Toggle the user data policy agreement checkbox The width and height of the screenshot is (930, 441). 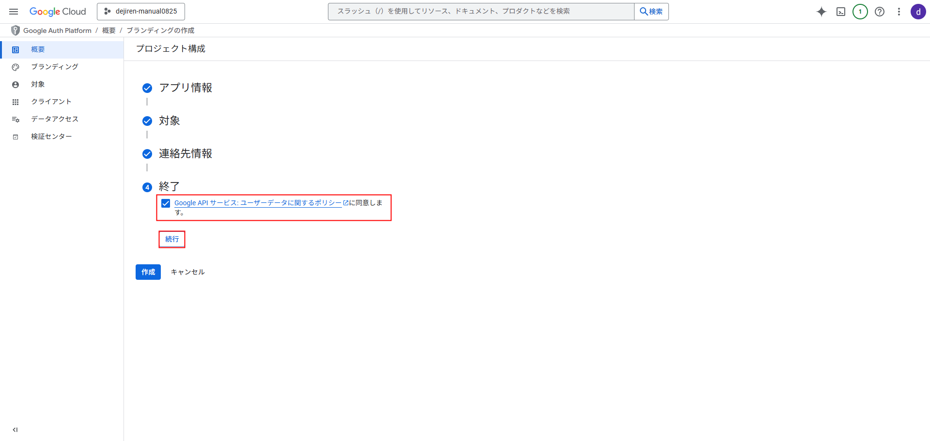166,203
